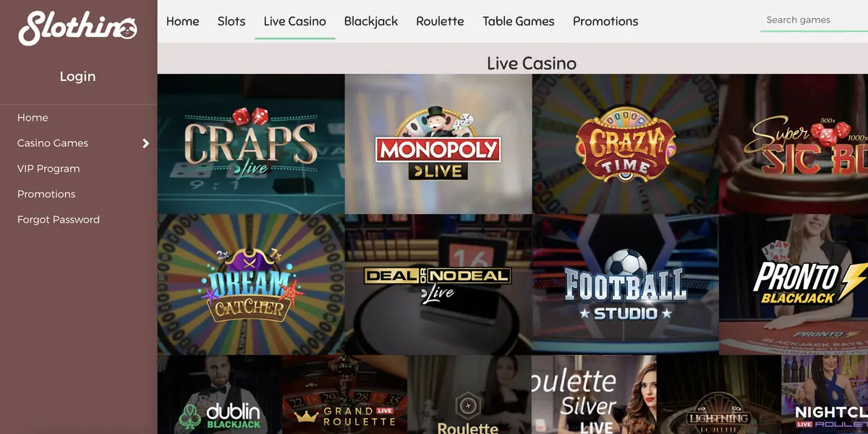Open the VIP Program link
The width and height of the screenshot is (868, 434).
click(48, 169)
